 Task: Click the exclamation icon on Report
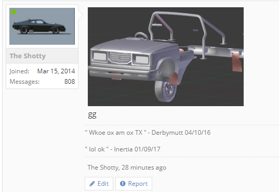point(123,184)
